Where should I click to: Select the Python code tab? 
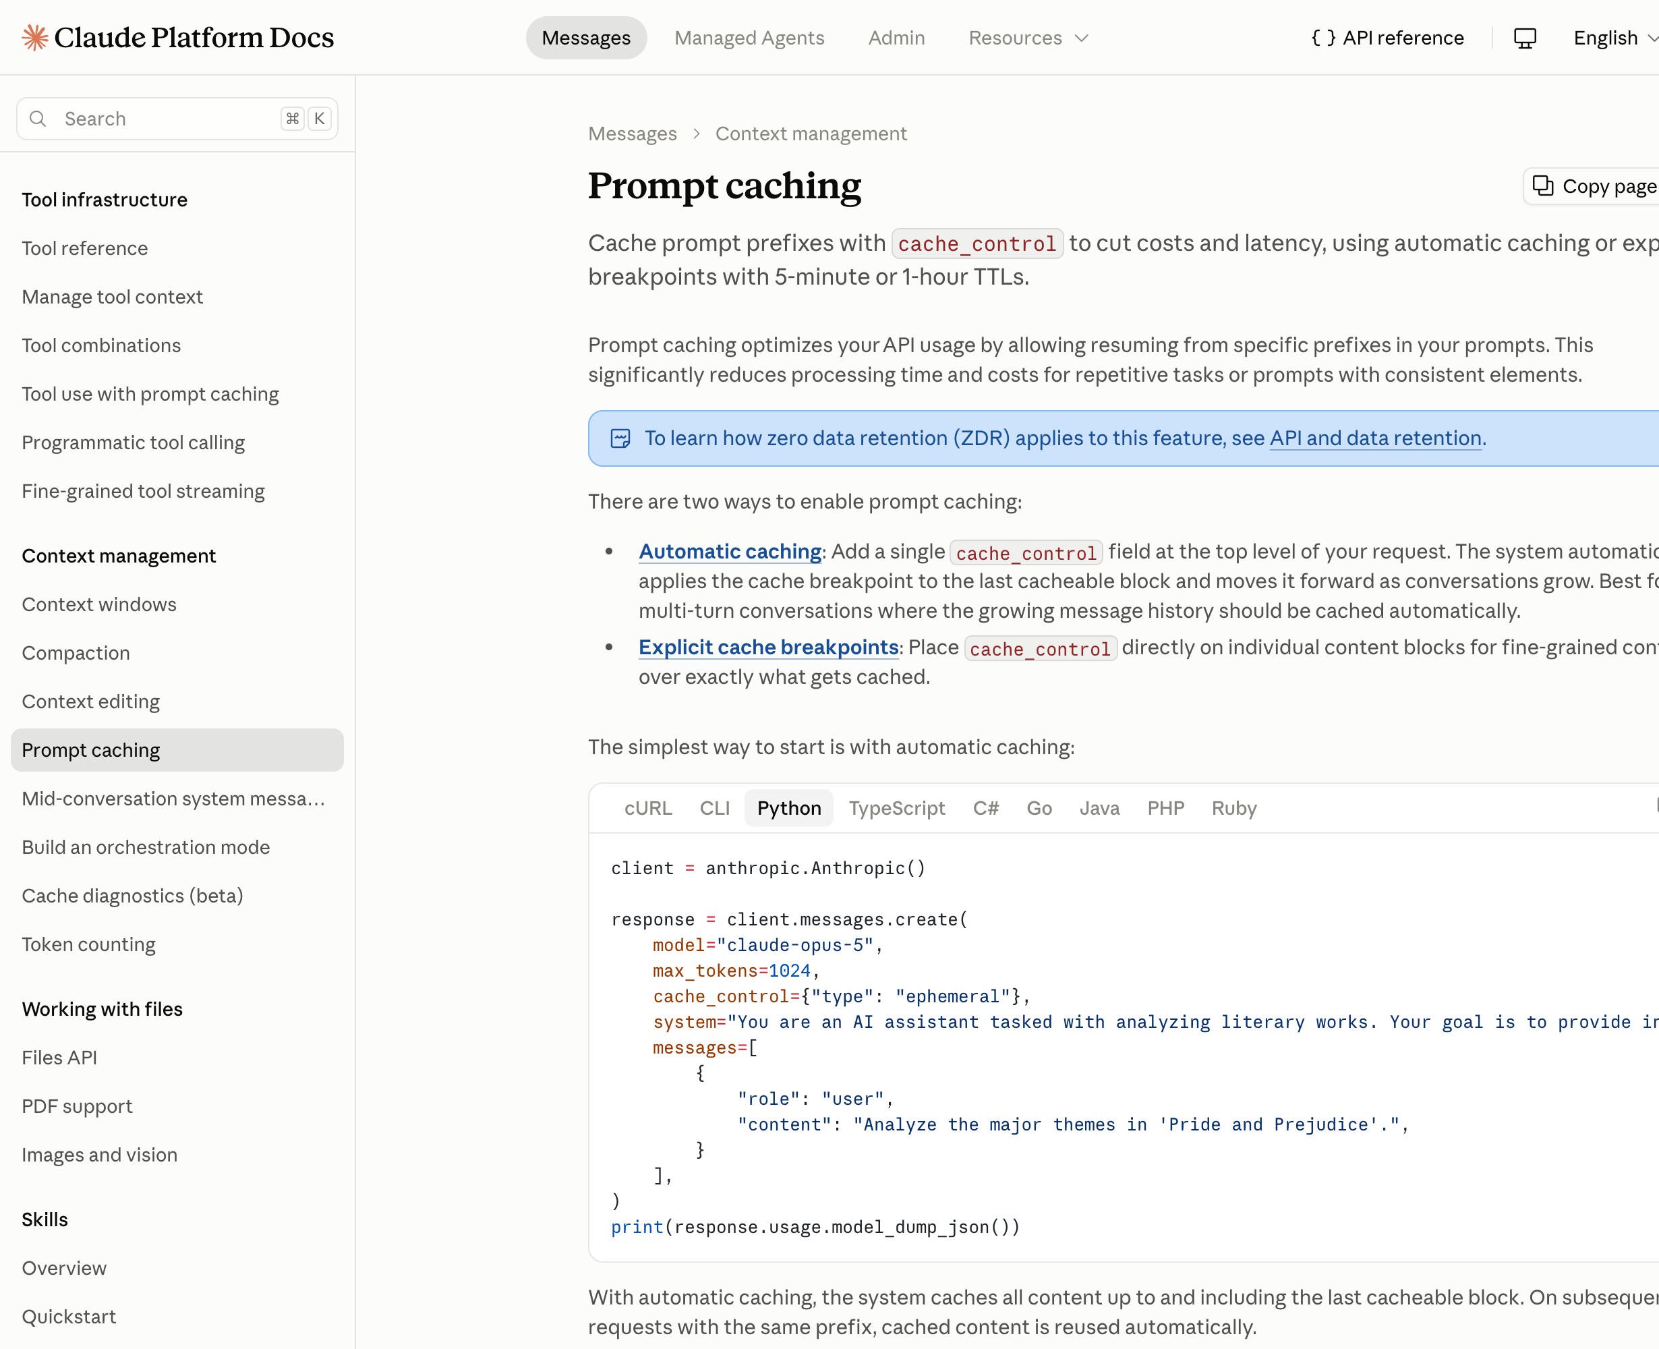[789, 808]
